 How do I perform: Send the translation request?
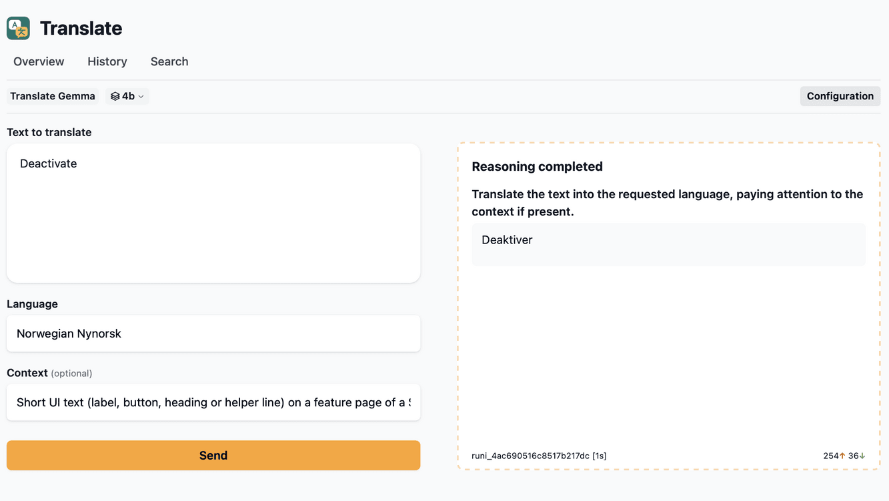pos(213,456)
